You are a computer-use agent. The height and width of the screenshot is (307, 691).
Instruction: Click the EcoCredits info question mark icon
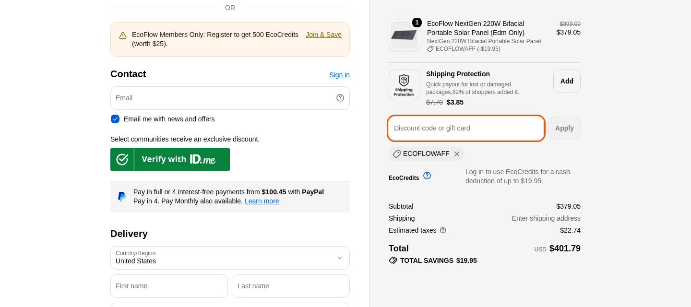[427, 176]
